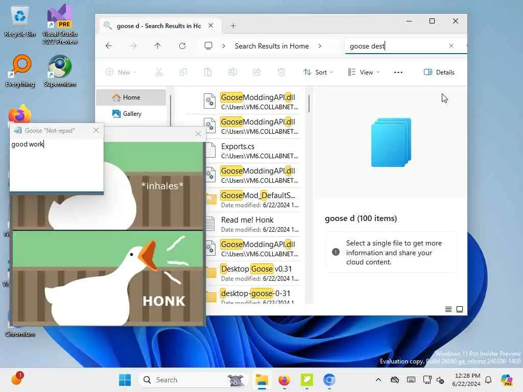Viewport: 523px width, 392px height.
Task: Open the View dropdown
Action: click(364, 72)
